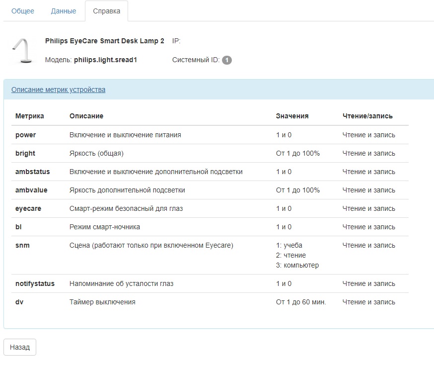
Task: Click the eyecare metric name
Action: [x=28, y=208]
